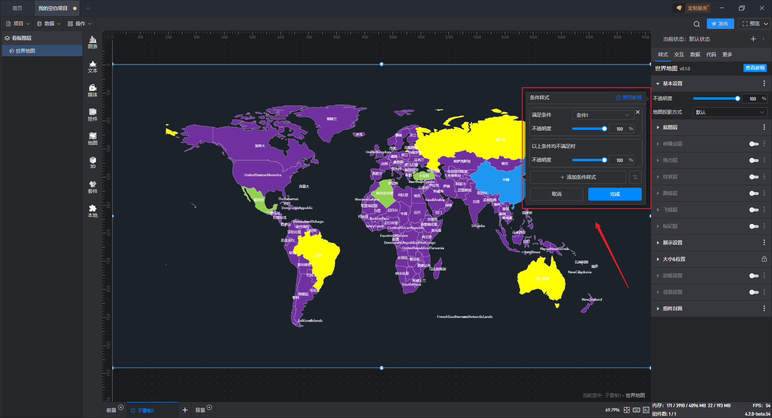Open the 媒体 media component panel
Viewport: 772px width, 418px height.
coord(92,90)
